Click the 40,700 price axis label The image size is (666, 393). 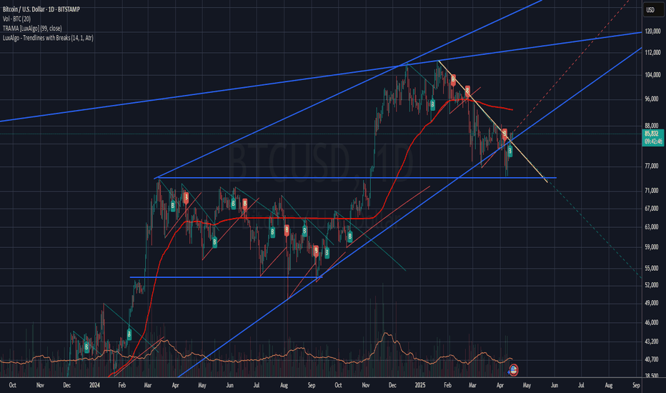(x=651, y=359)
